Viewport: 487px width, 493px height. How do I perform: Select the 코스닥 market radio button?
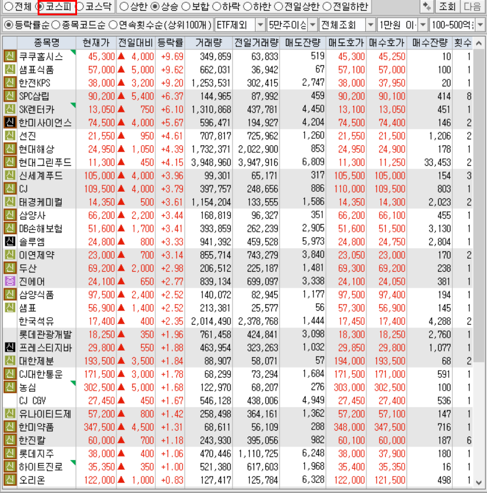[81, 6]
